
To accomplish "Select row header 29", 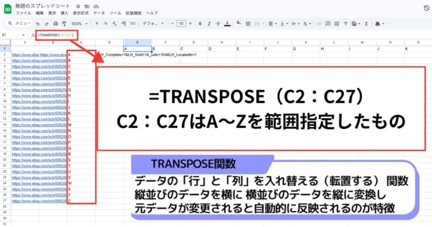I will pyautogui.click(x=4, y=213).
